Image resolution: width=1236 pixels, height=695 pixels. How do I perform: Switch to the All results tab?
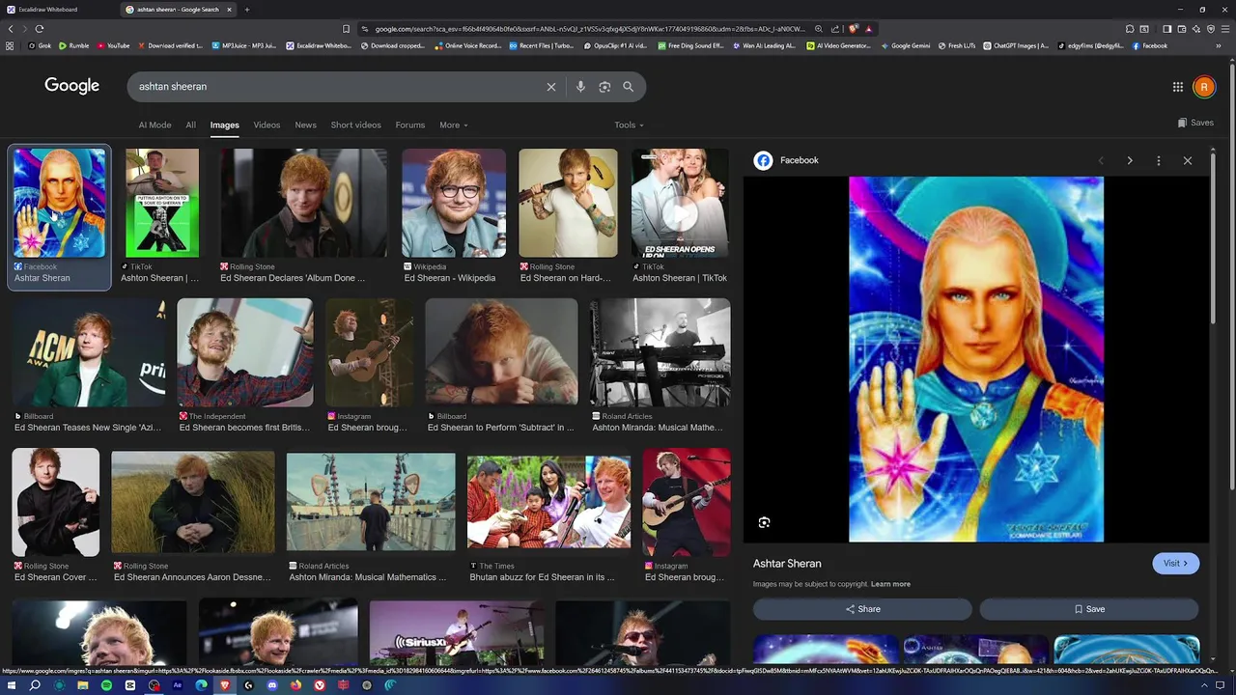[x=190, y=125]
